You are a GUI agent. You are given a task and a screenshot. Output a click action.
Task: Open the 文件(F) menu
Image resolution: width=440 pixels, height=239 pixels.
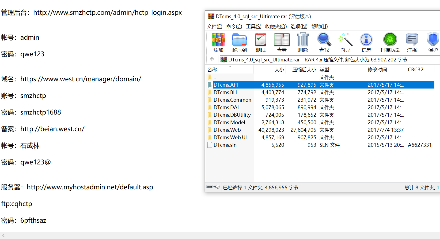[214, 26]
